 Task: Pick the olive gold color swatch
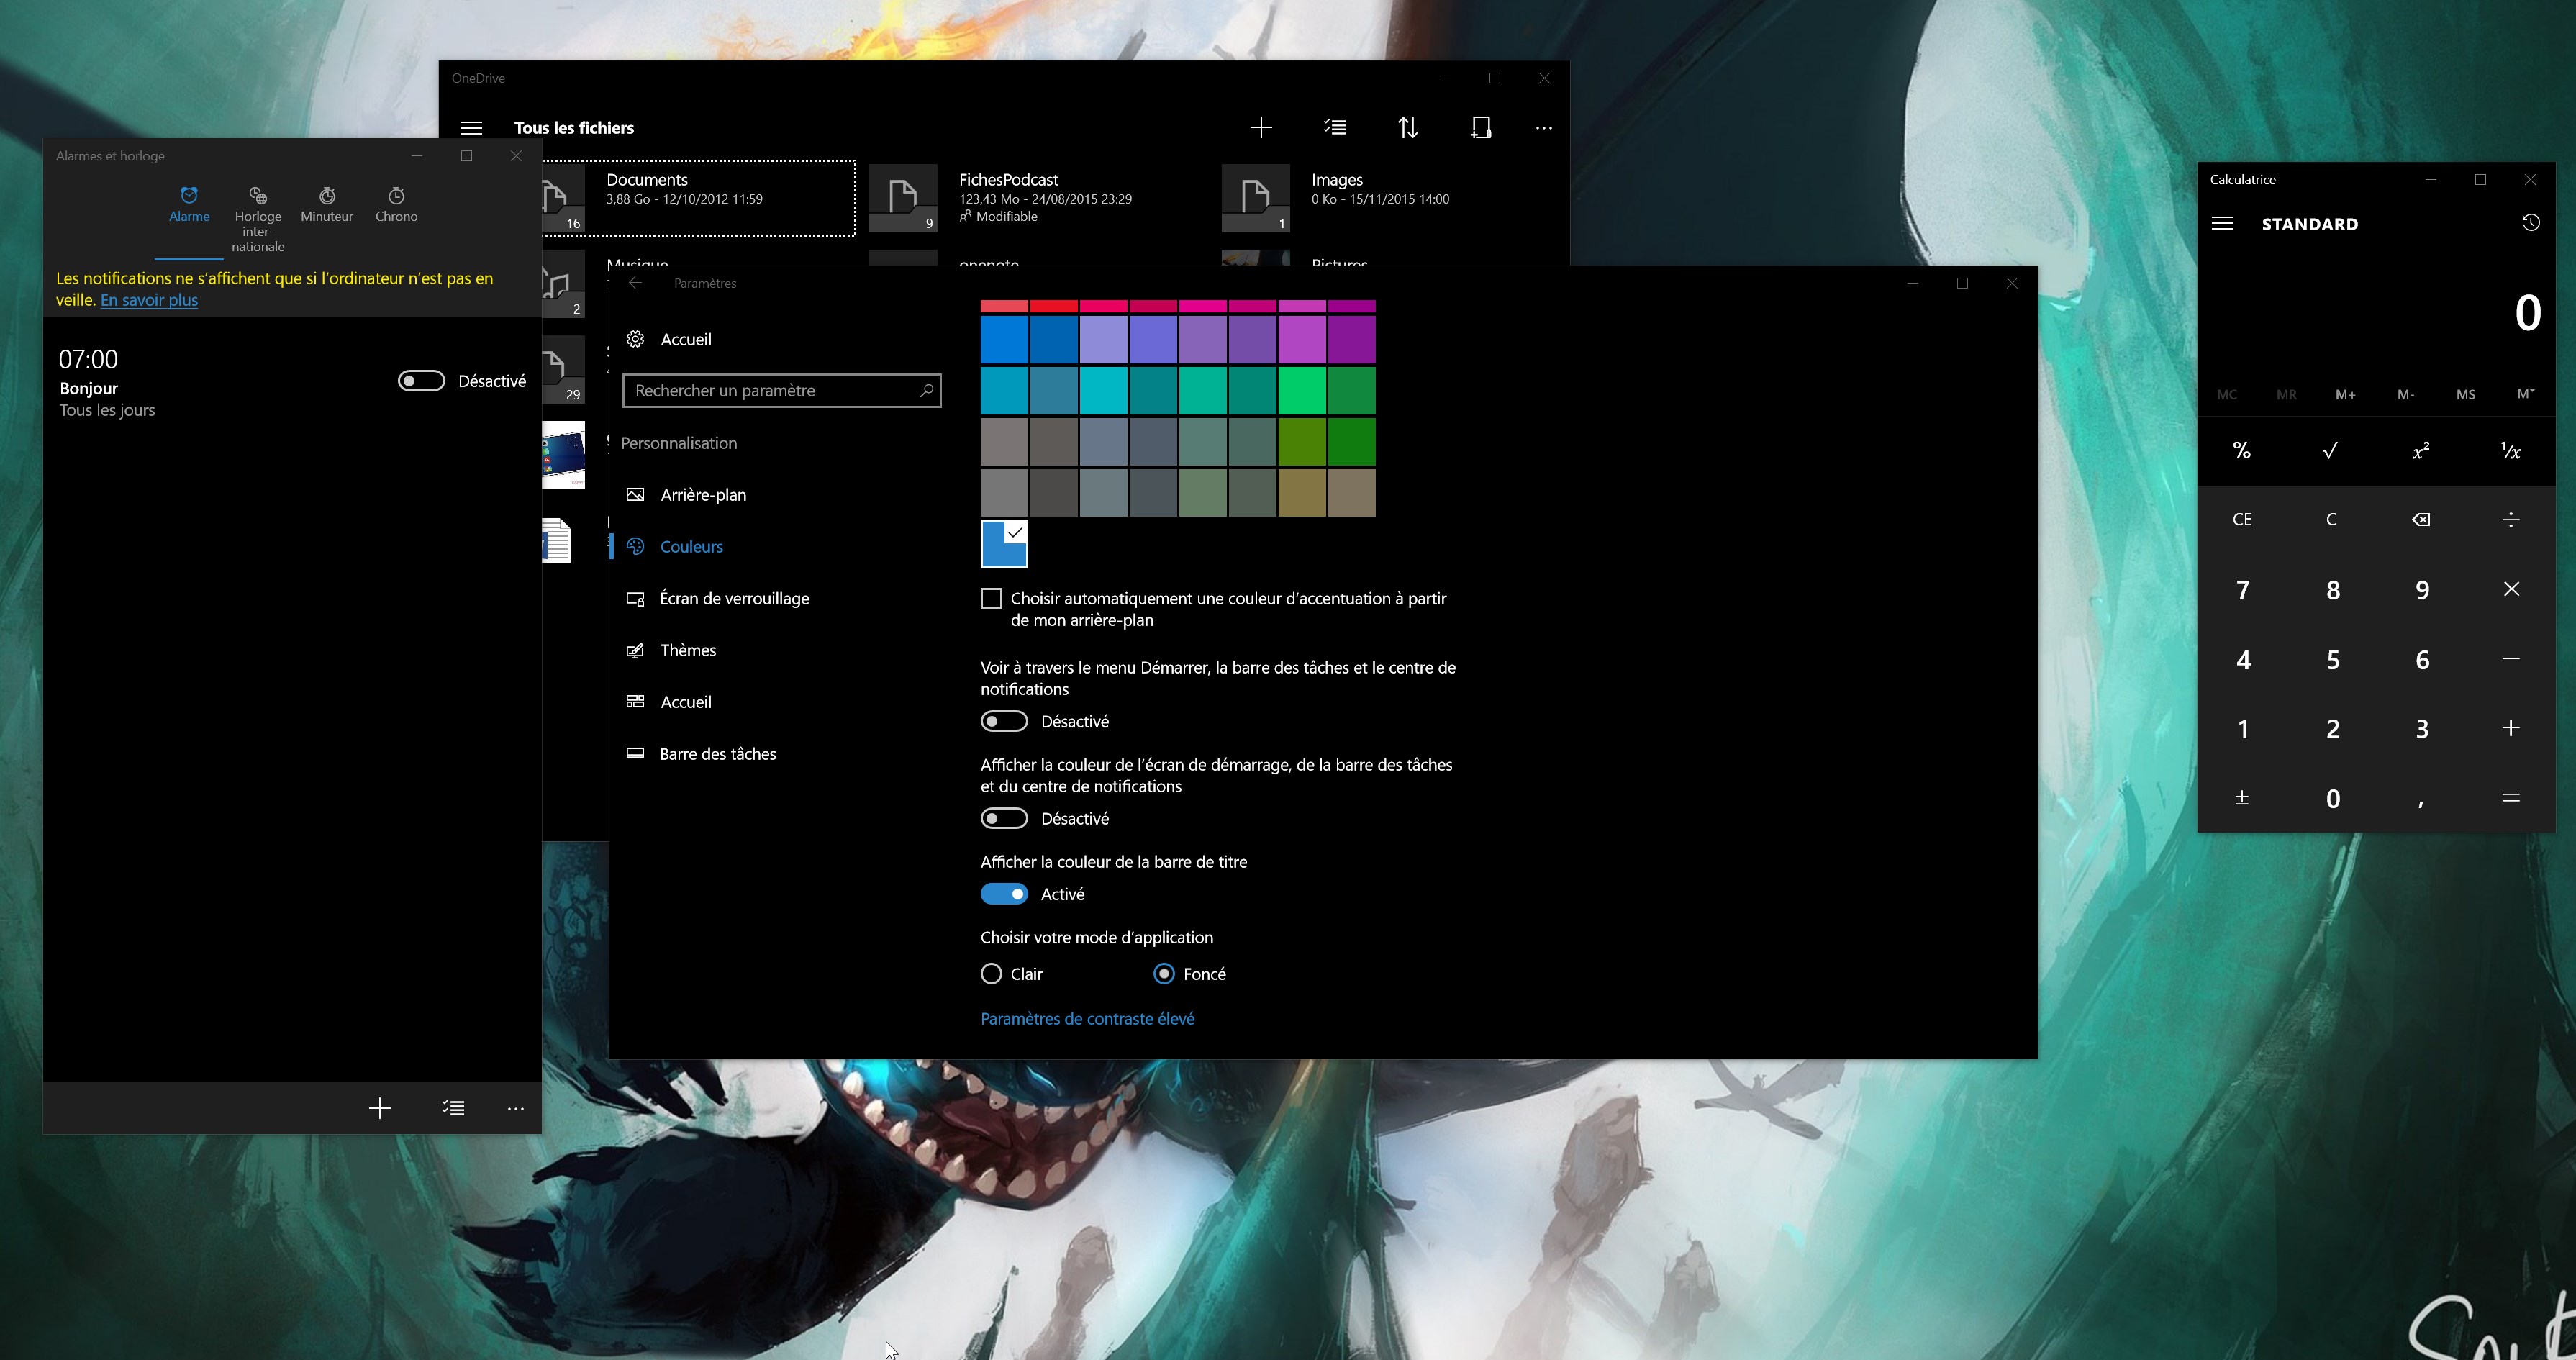(x=1302, y=492)
